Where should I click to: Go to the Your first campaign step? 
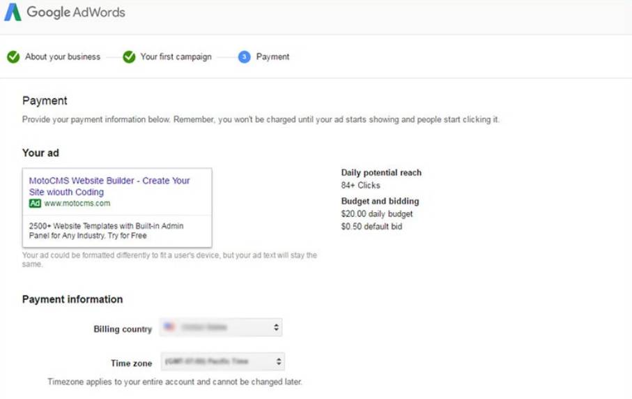176,57
